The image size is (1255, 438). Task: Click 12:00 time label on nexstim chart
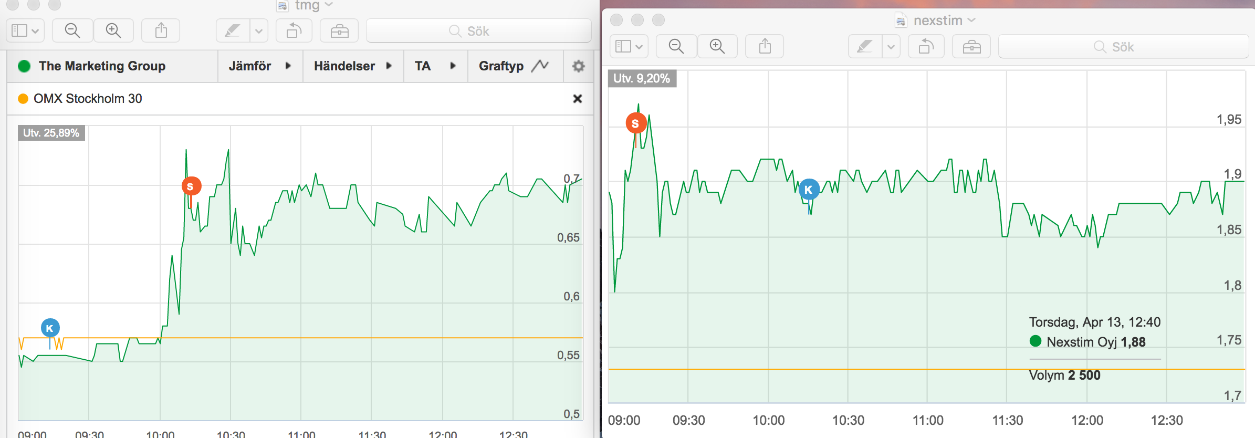click(1087, 420)
